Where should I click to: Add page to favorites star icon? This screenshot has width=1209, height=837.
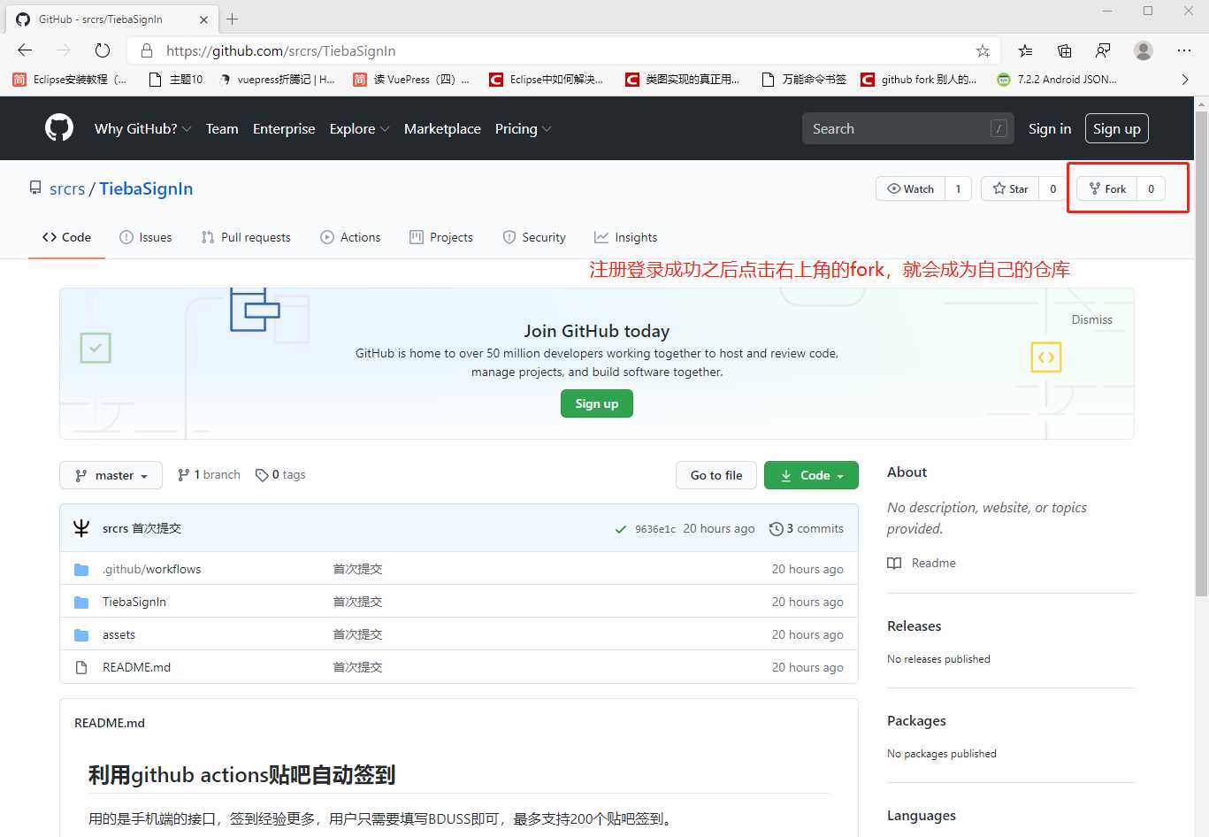click(983, 50)
